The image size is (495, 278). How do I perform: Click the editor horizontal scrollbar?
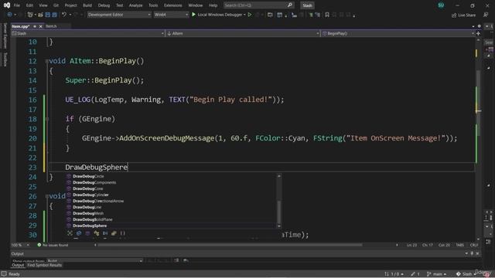230,245
